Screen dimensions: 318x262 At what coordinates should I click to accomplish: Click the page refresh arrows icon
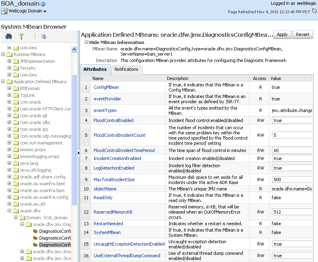[x=314, y=11]
